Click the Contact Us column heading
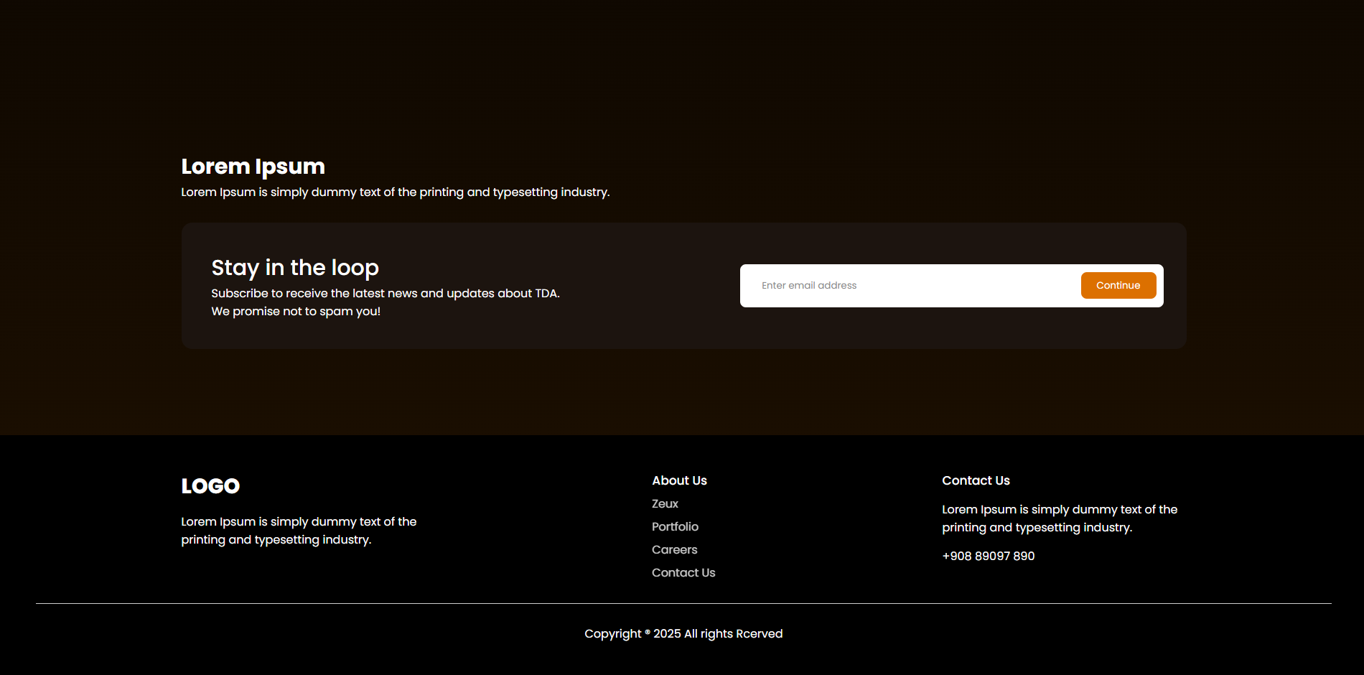The image size is (1364, 675). tap(976, 481)
